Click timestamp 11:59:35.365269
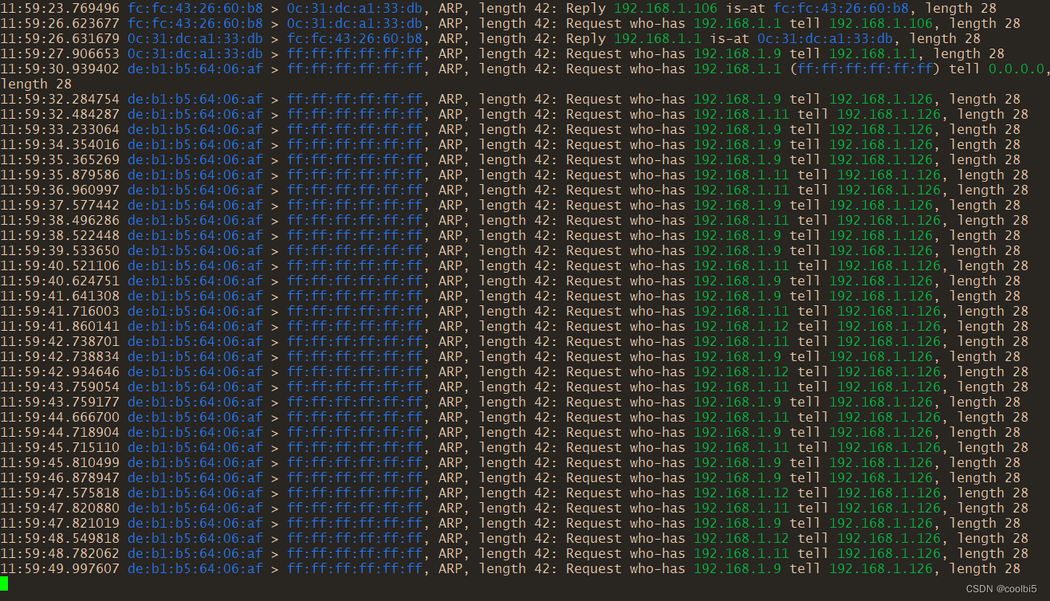The image size is (1050, 601). pyautogui.click(x=60, y=160)
